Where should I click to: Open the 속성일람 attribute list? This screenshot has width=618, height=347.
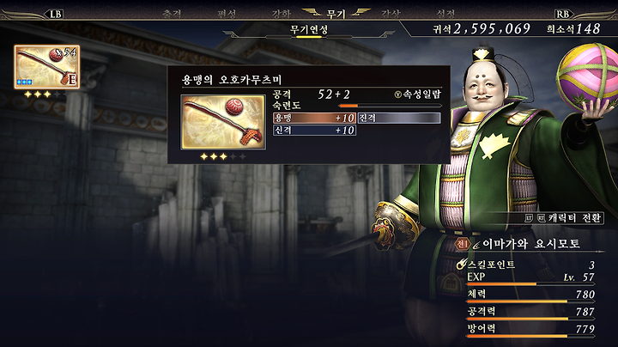421,94
